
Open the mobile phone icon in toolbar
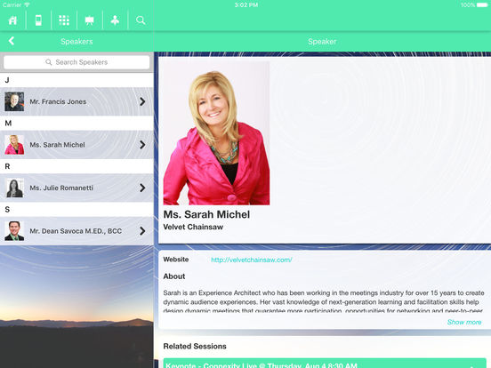(x=38, y=20)
